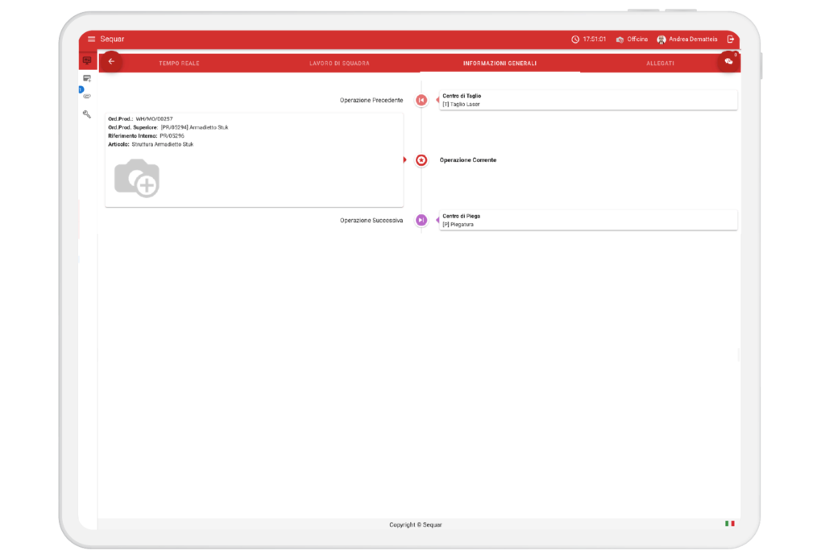825x559 pixels.
Task: Switch to the Tempo Reale tab
Action: [179, 63]
